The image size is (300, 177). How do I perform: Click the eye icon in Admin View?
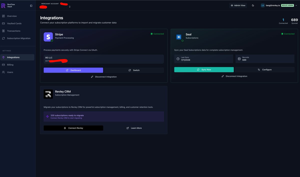(232, 5)
